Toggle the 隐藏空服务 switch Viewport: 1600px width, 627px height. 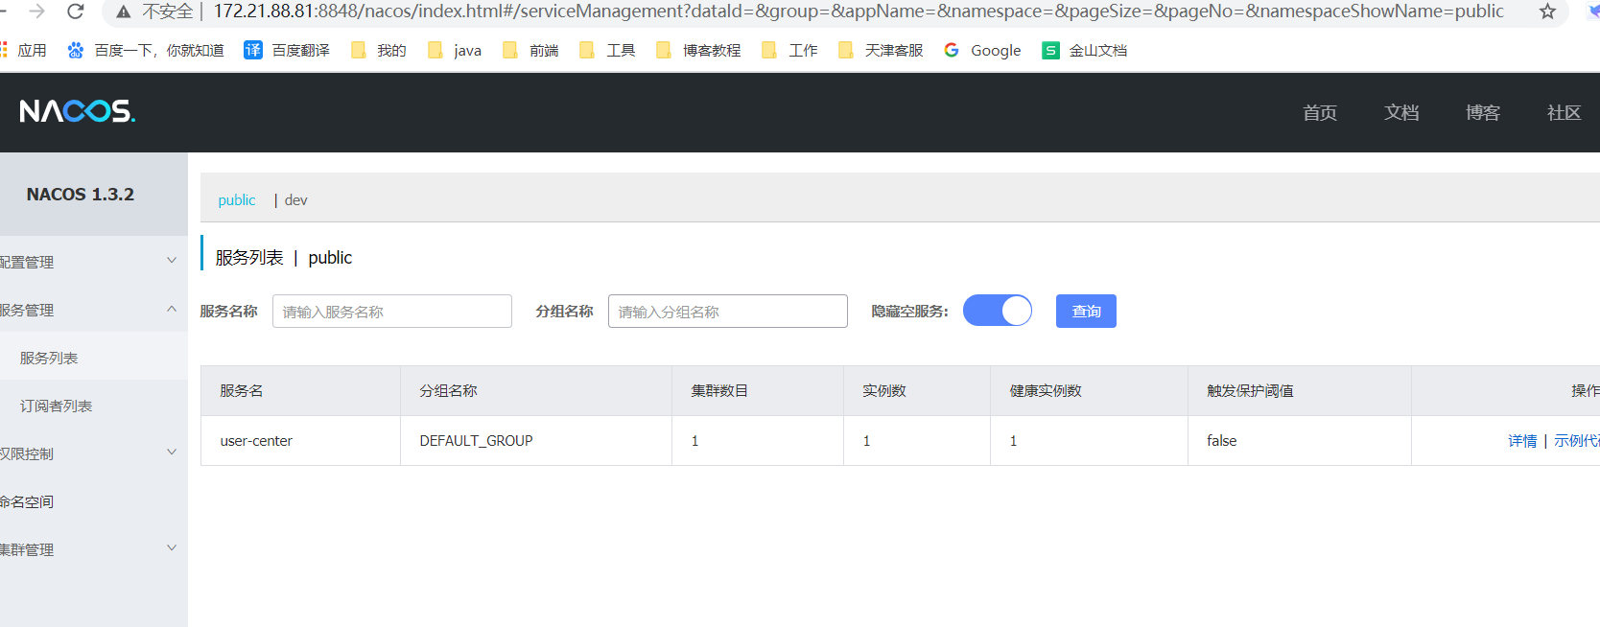[x=998, y=311]
